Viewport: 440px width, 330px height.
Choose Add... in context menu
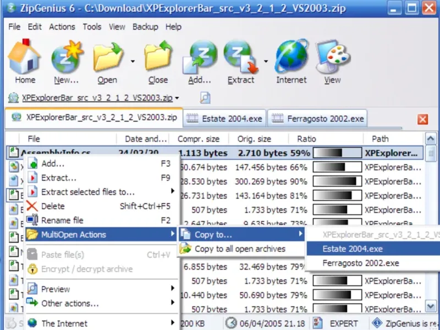pos(102,163)
